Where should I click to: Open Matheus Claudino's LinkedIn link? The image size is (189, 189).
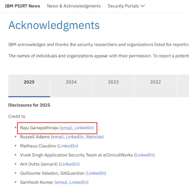click(x=68, y=146)
